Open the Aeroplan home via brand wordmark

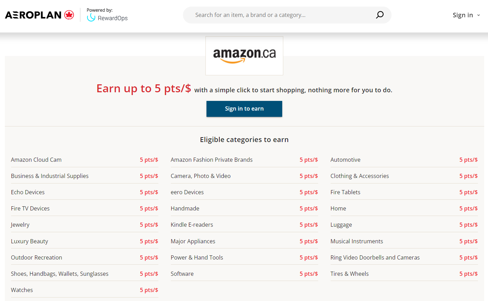(33, 15)
